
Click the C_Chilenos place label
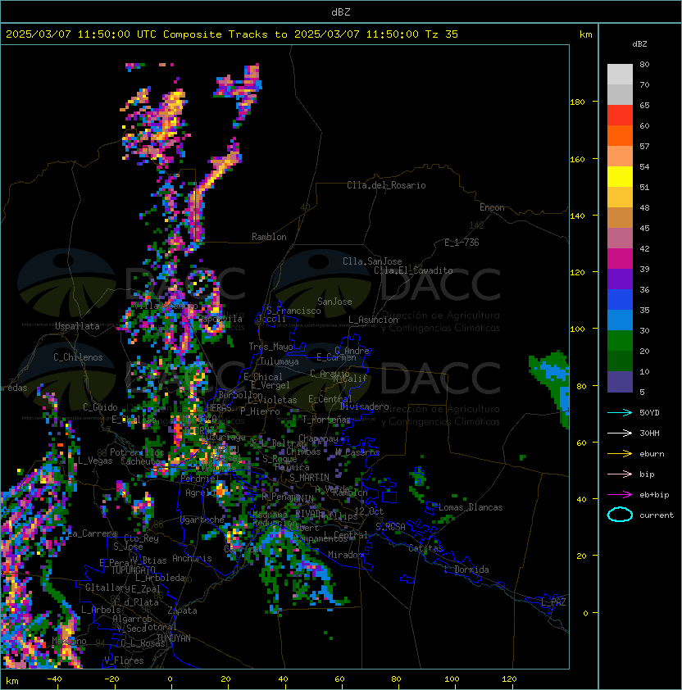click(x=78, y=357)
